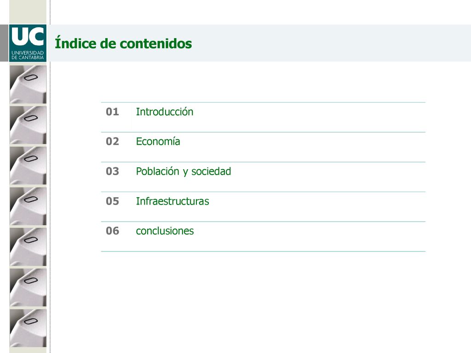Open the Infraestructuras index entry
The image size is (471, 353).
[172, 201]
